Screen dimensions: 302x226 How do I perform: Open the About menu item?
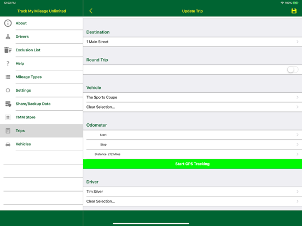(x=42, y=23)
